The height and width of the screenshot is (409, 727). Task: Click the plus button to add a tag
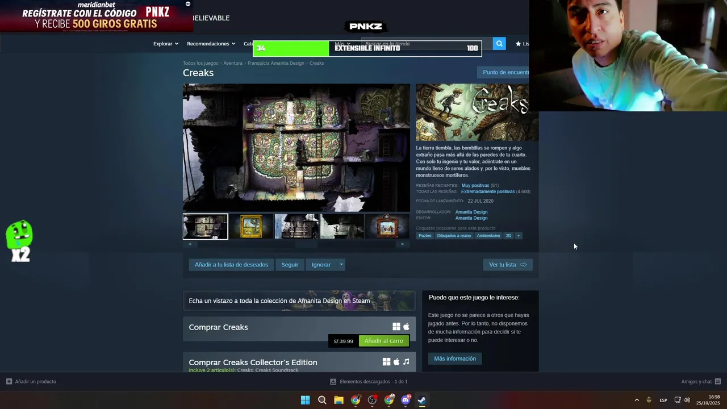pos(518,236)
